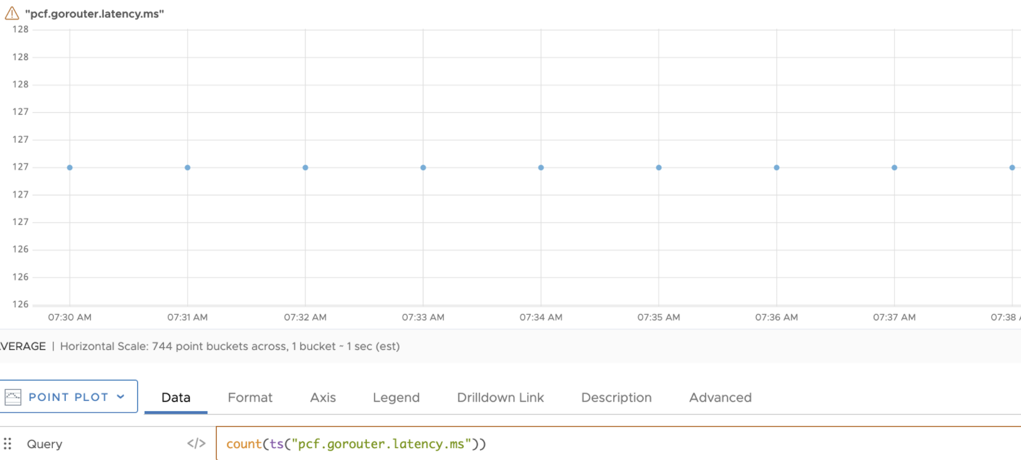
Task: Click the query row drag handle icon
Action: click(x=8, y=444)
